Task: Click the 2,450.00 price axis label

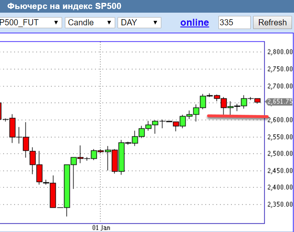Action: click(280, 170)
